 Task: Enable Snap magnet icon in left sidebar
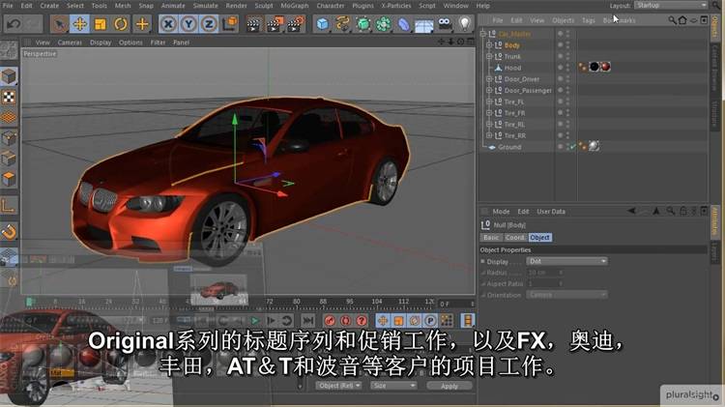coord(9,231)
